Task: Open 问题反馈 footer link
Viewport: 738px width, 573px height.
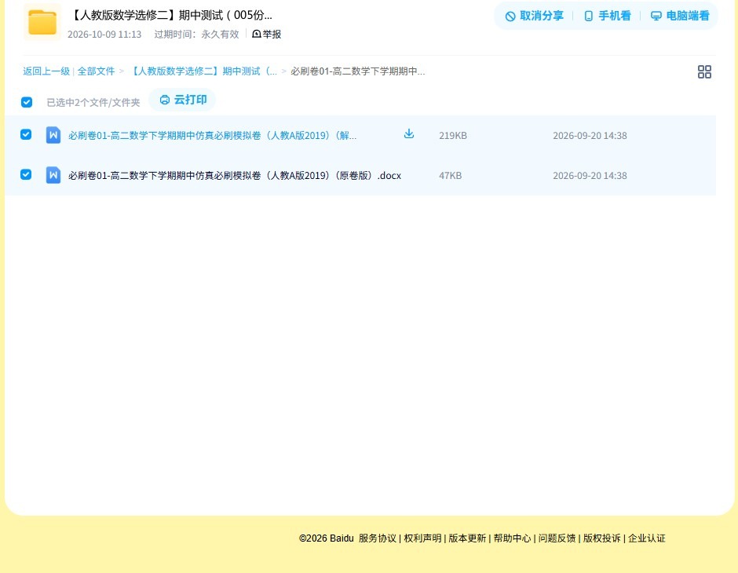Action: (x=557, y=538)
